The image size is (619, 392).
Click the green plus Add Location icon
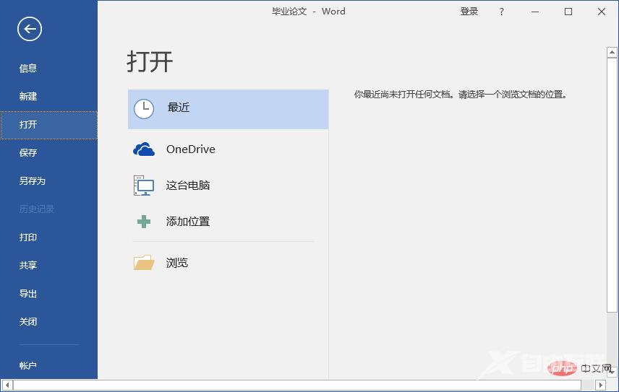[x=144, y=222]
